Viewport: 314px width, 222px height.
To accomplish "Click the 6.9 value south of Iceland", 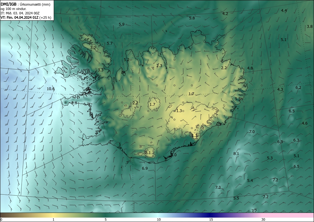I will click(145, 168).
